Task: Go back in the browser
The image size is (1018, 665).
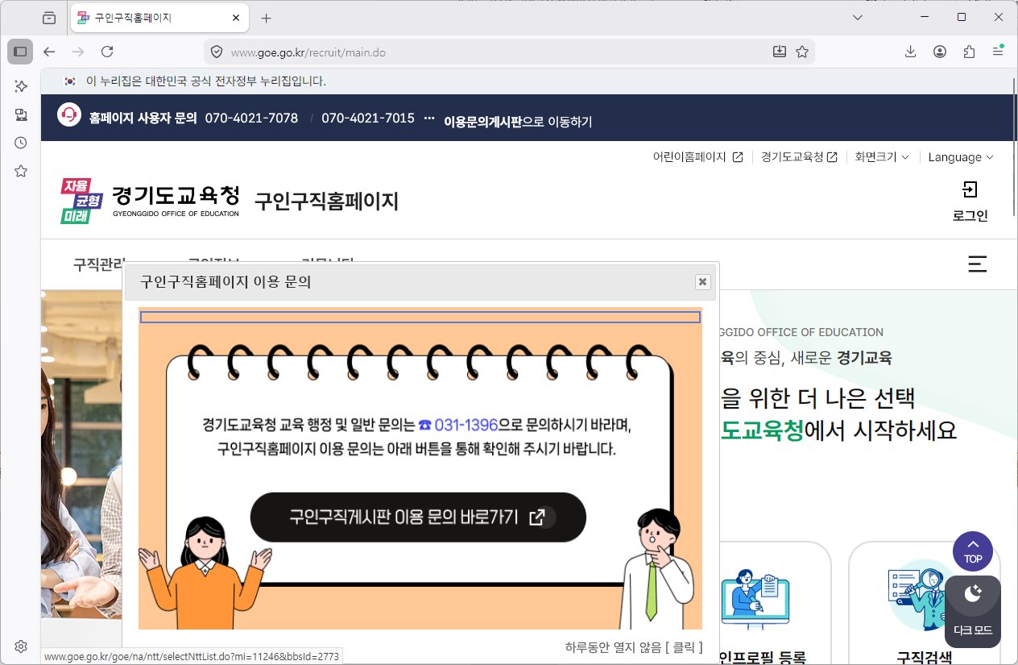Action: 49,52
